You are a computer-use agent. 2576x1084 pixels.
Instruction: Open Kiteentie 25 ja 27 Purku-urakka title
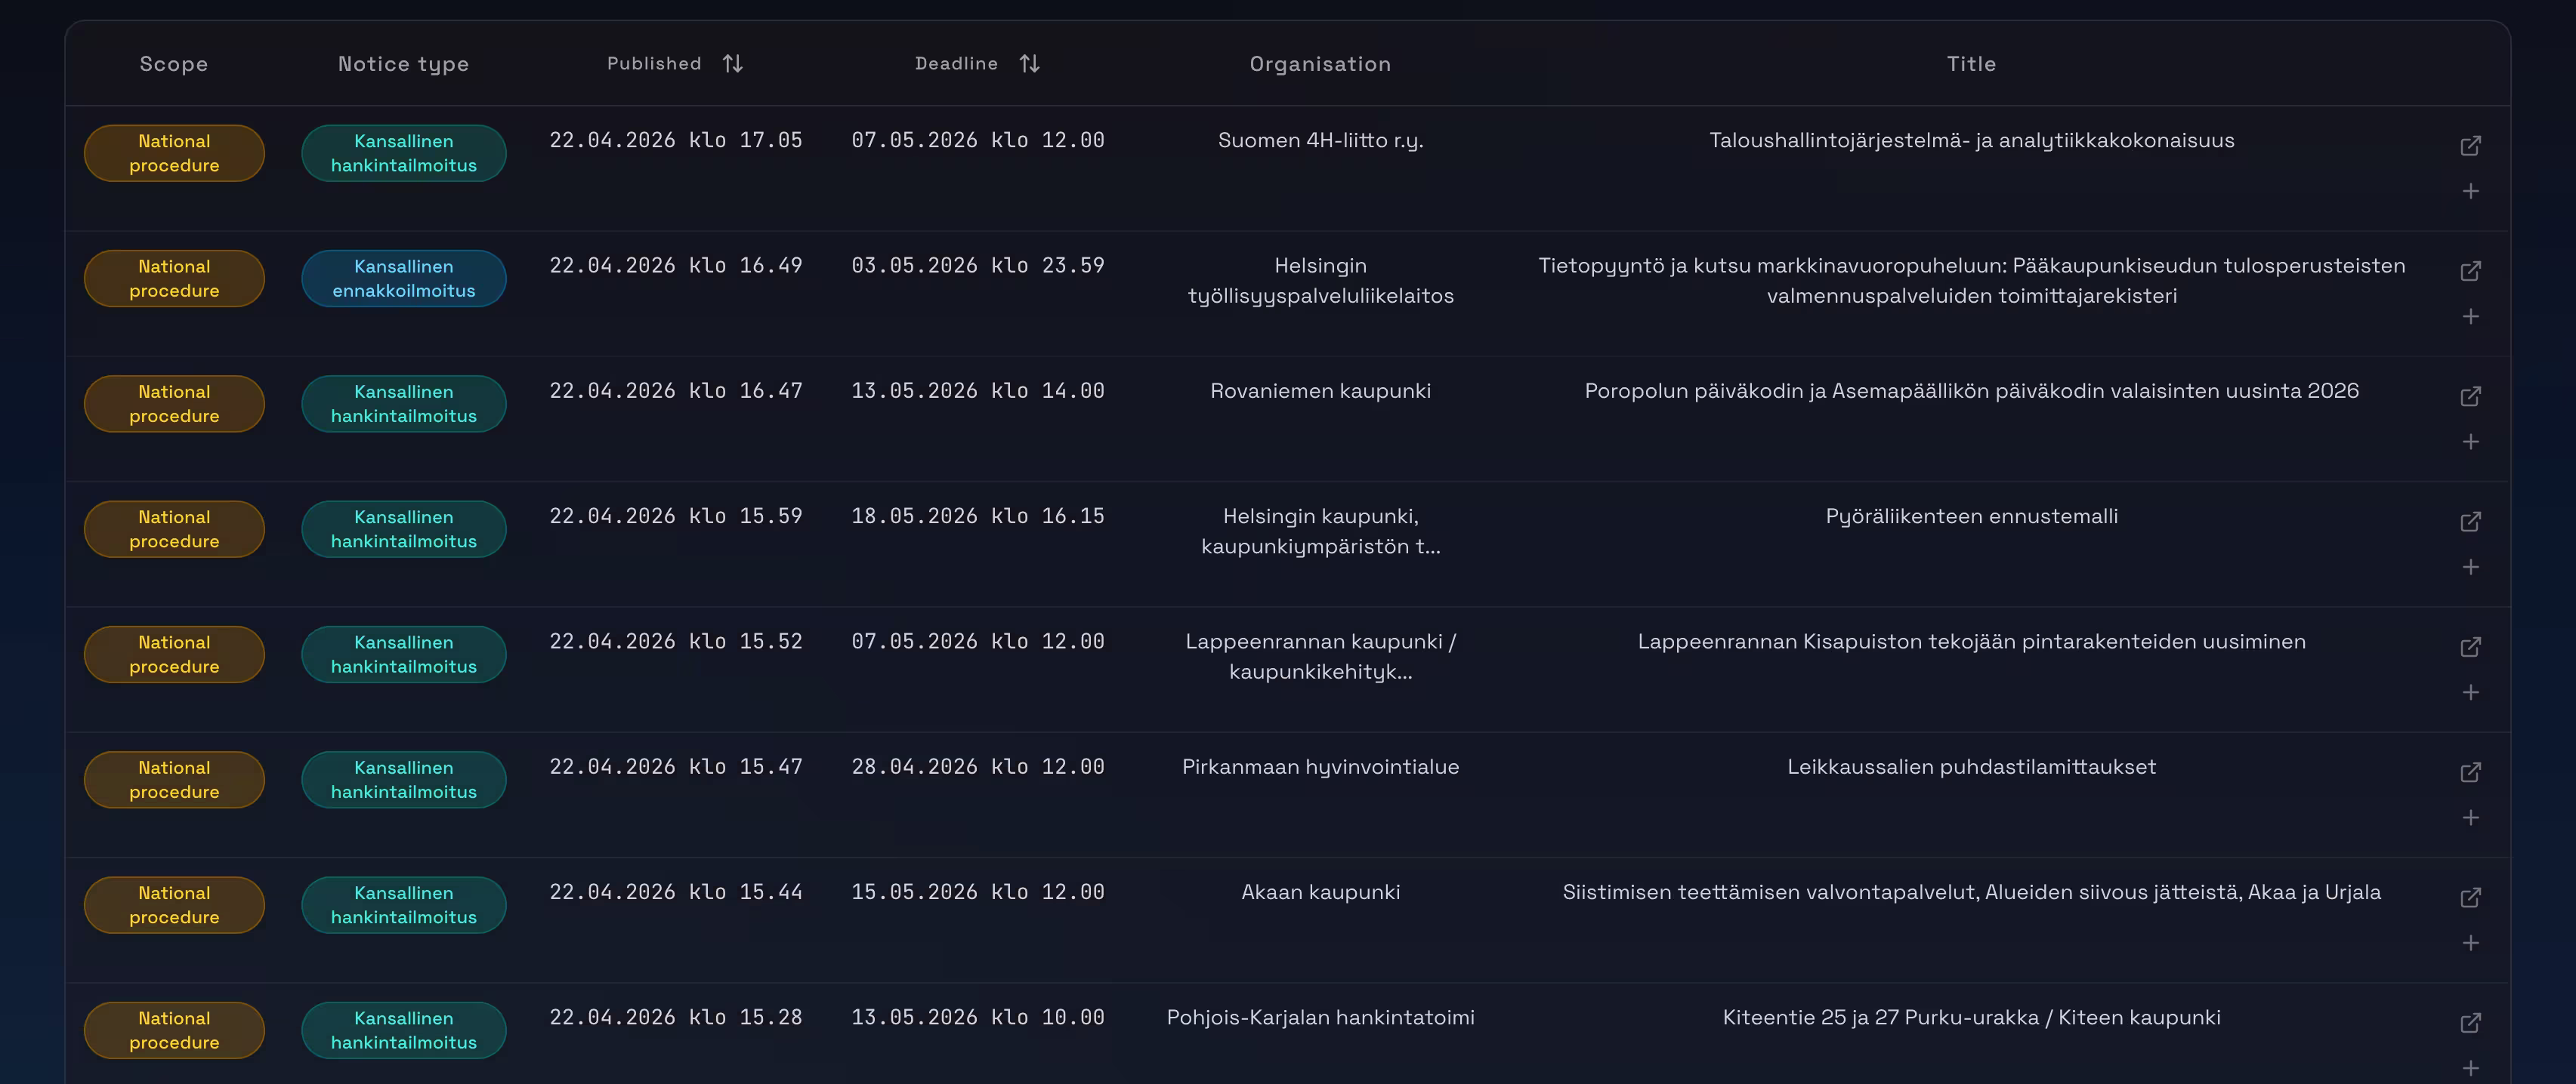(x=1970, y=1018)
